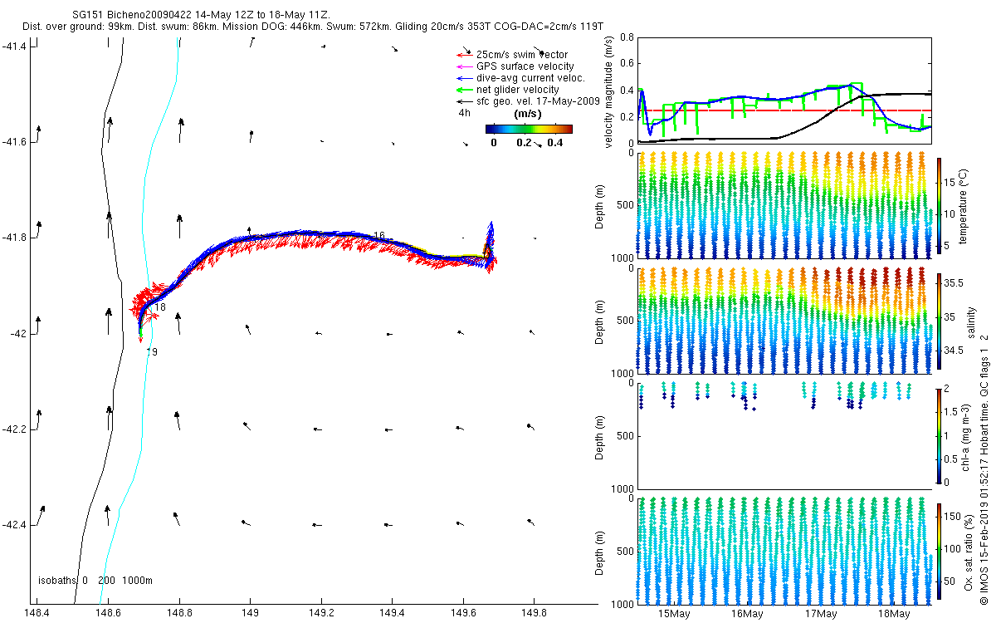
Task: Click the chl-a (mg m-3) colorbar
Action: pyautogui.click(x=940, y=434)
